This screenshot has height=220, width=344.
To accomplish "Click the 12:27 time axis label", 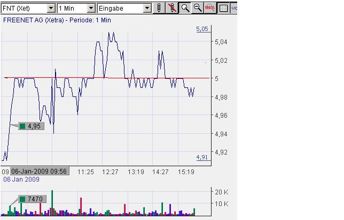I will point(110,172).
